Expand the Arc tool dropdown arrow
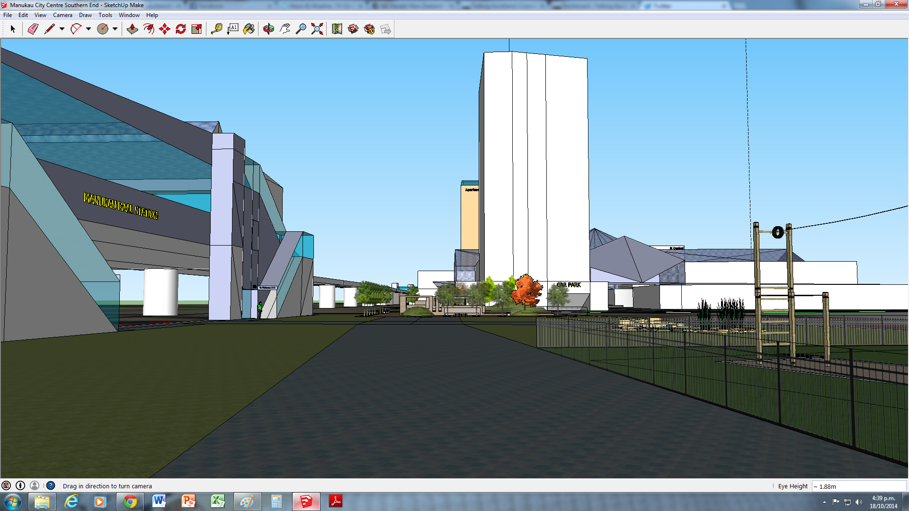 89,29
